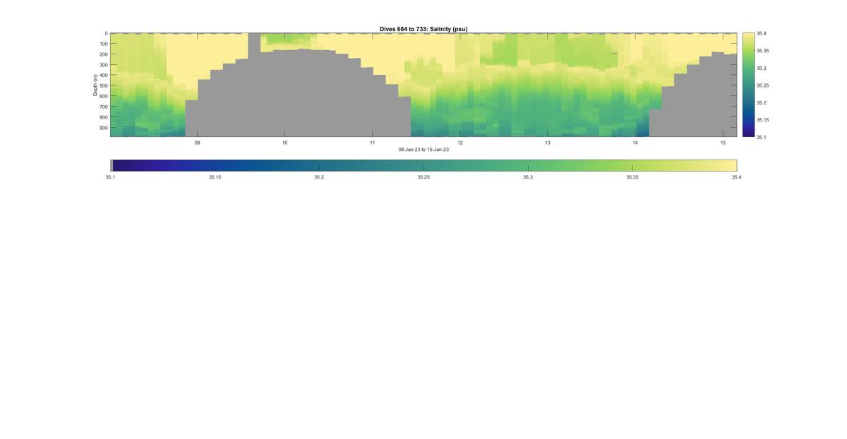Viewport: 847px width, 439px height.
Task: Click date tick label "12" on x-axis
Action: coord(460,143)
